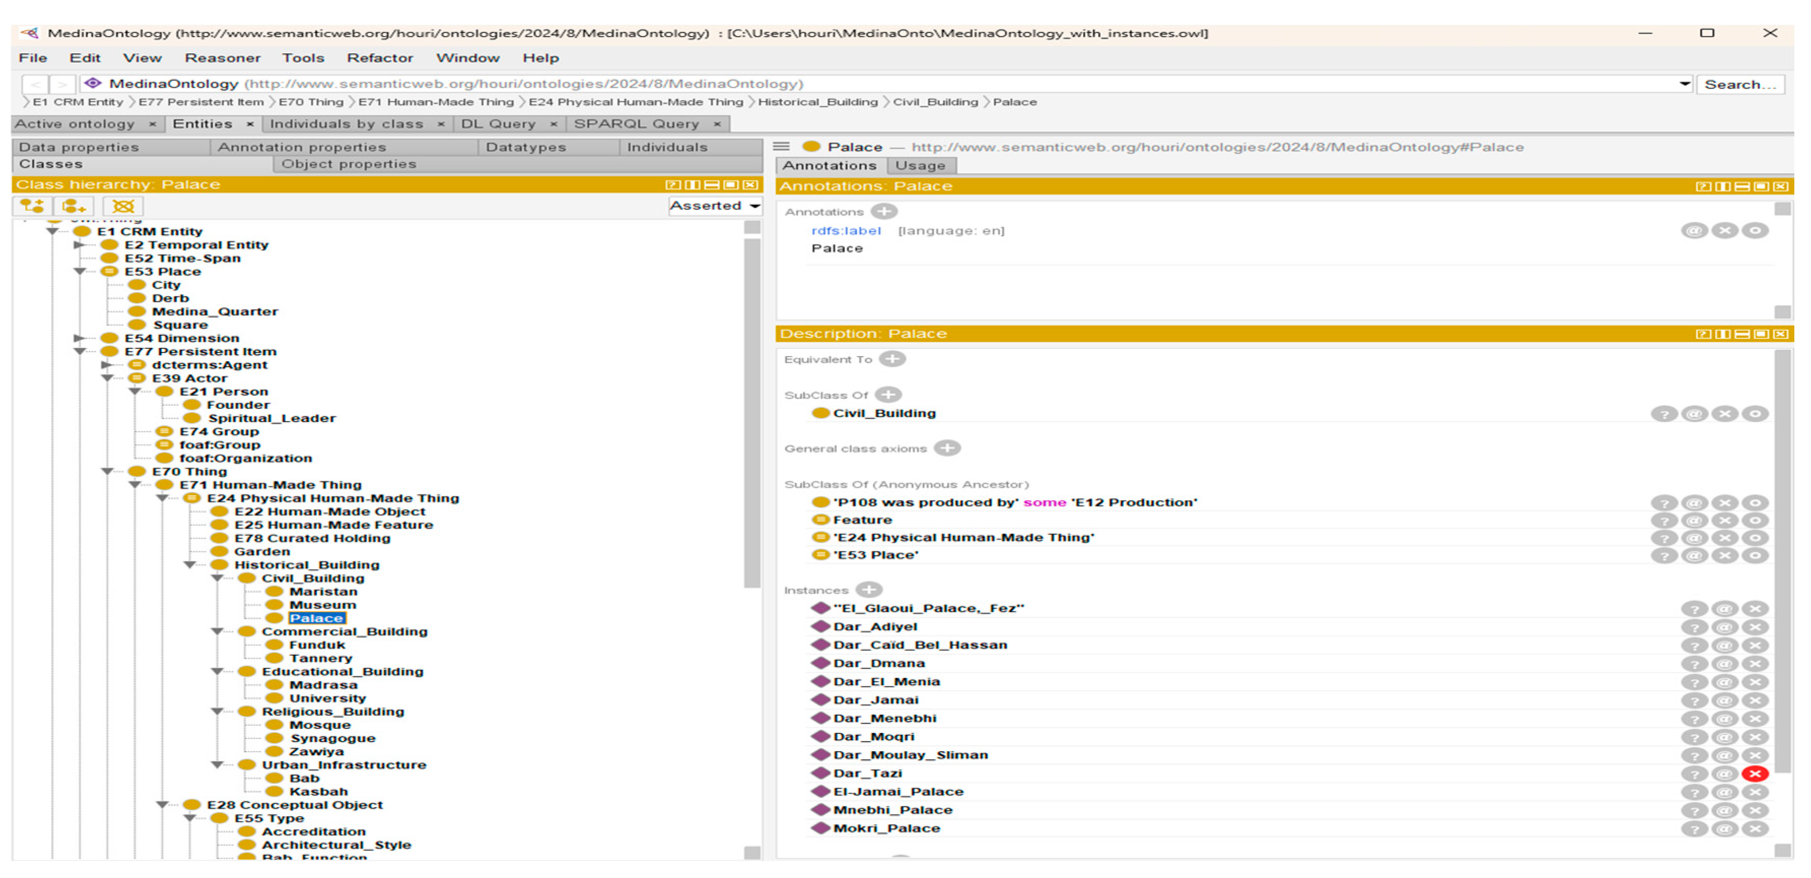
Task: Select Historical_Building in the breadcrumb path
Action: [x=818, y=102]
